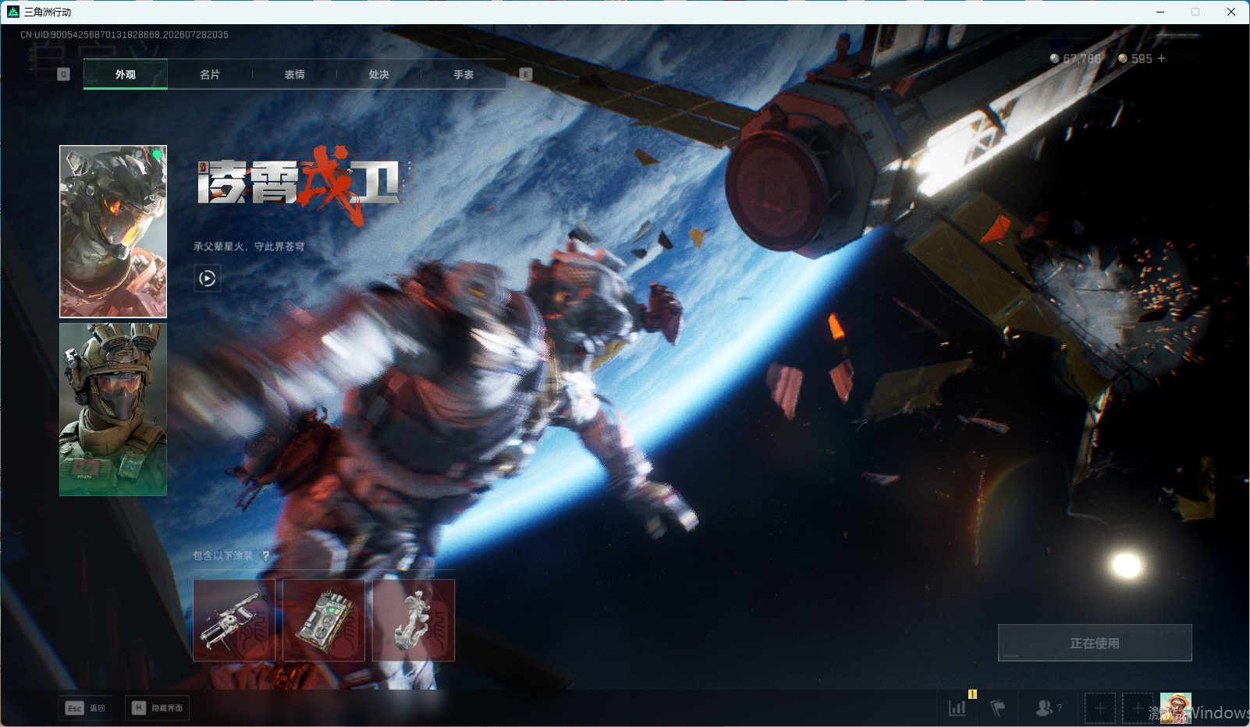Select the green tactical helmet operator skin thumbnail
This screenshot has width=1250, height=727.
tap(113, 410)
